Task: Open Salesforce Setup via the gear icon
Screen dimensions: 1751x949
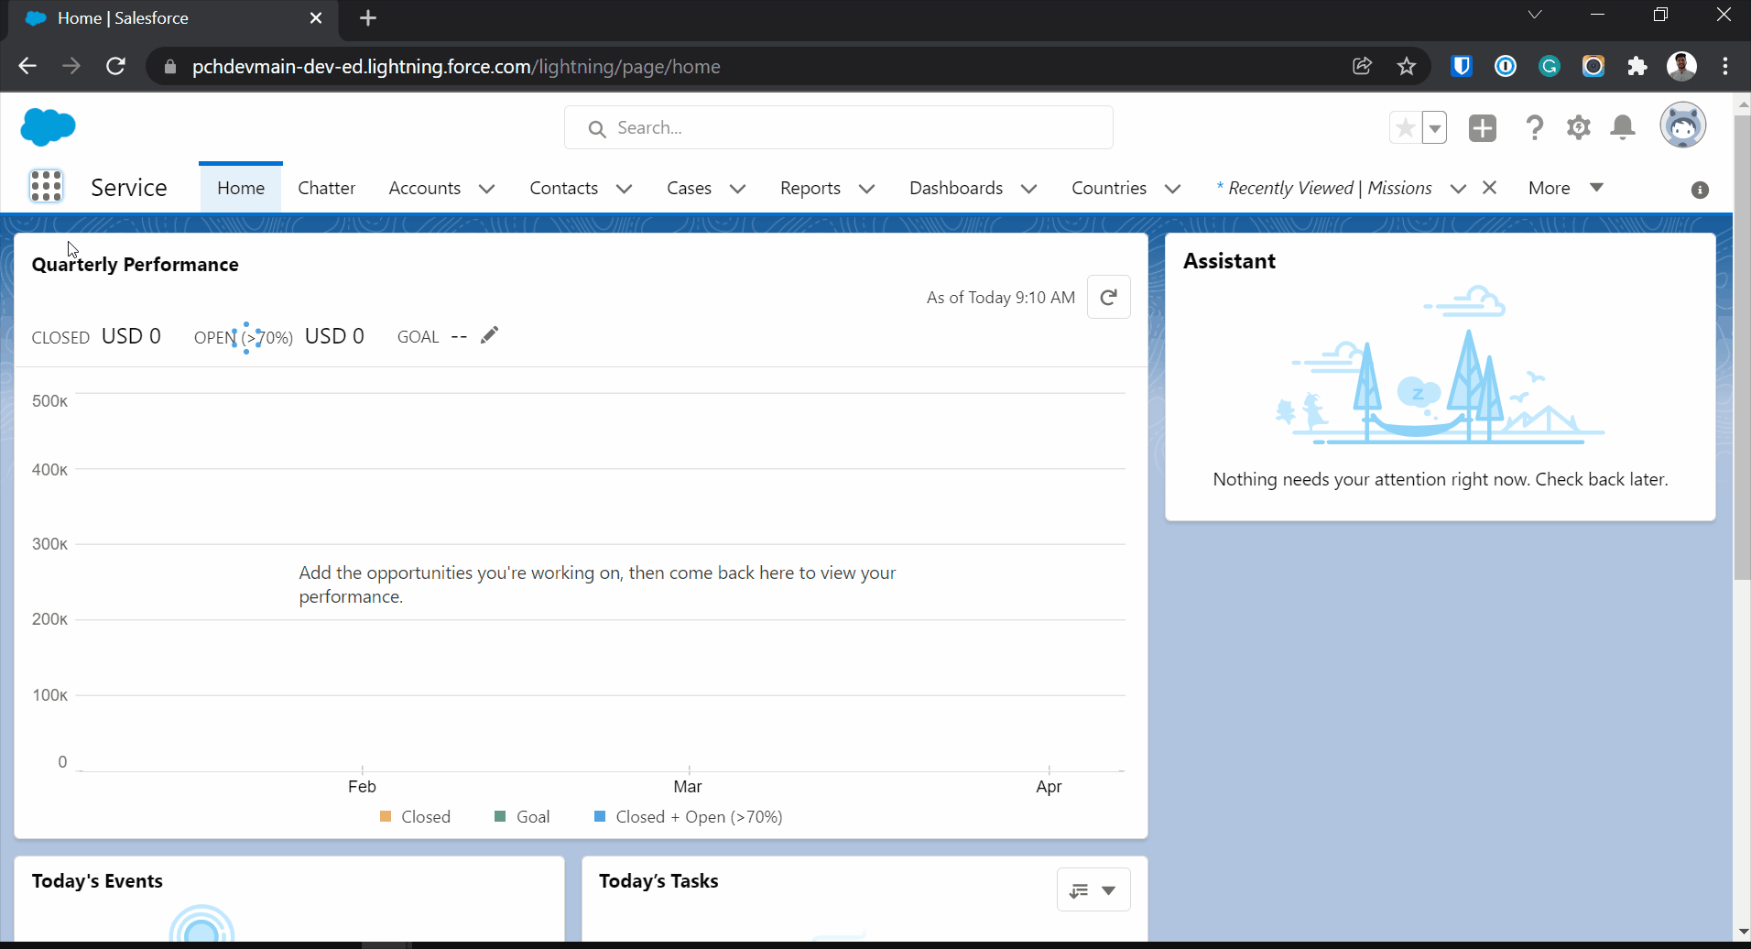Action: 1579,127
